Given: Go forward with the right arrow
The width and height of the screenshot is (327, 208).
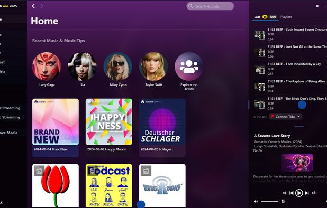Looking at the screenshot, I should tap(42, 6).
